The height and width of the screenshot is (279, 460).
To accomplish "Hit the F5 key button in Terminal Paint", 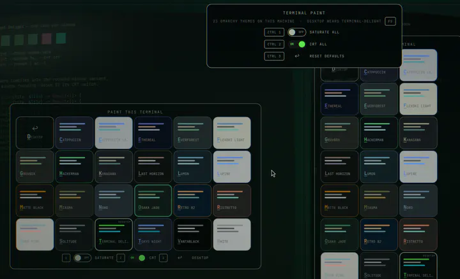I will click(x=390, y=21).
